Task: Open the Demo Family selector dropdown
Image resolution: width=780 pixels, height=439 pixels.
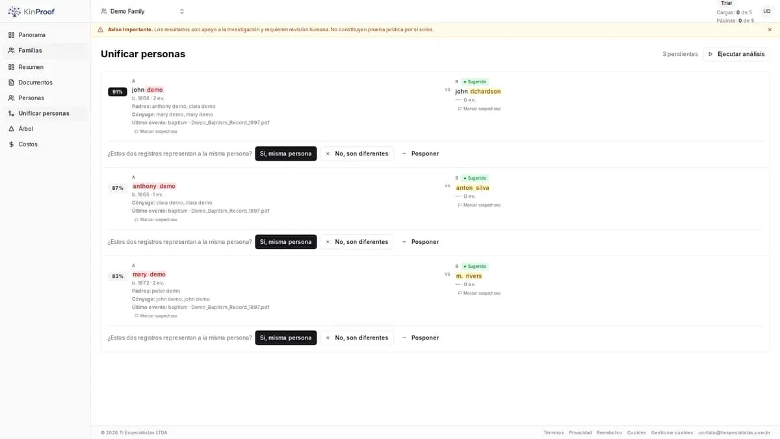Action: click(142, 11)
